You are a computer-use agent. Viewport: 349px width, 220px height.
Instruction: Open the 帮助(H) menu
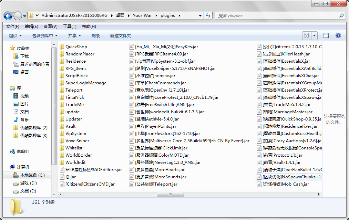89,27
